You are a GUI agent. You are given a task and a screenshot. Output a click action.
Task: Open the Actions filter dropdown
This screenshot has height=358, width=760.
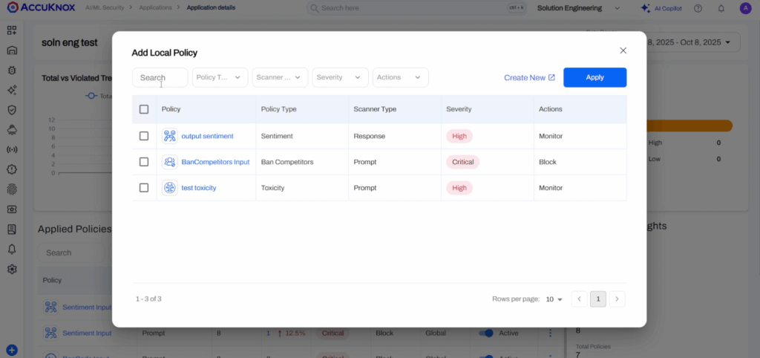(400, 77)
